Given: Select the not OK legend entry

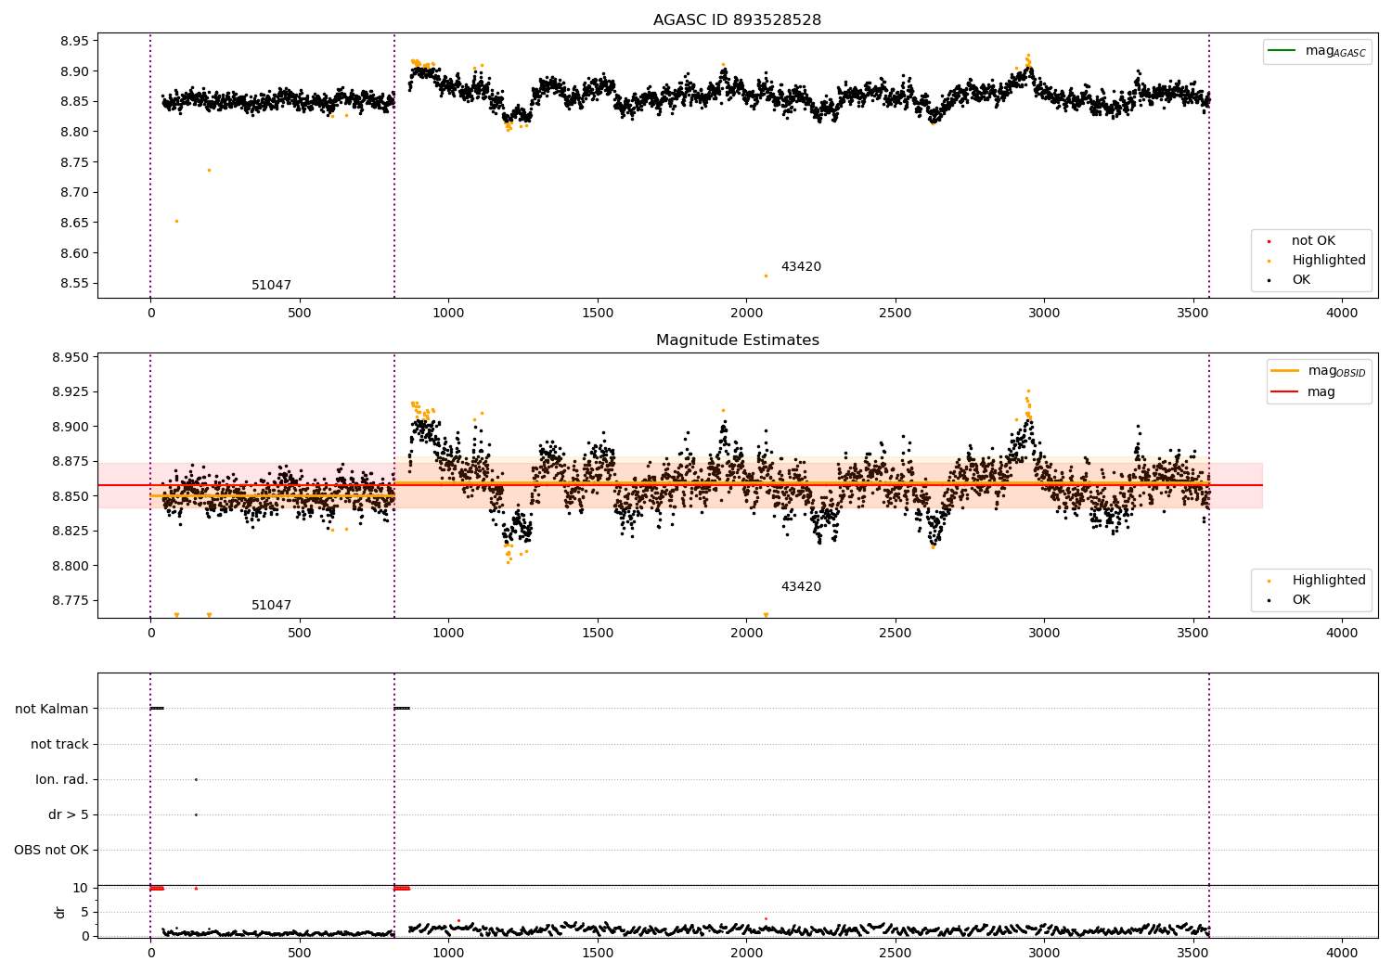Looking at the screenshot, I should [x=1313, y=241].
